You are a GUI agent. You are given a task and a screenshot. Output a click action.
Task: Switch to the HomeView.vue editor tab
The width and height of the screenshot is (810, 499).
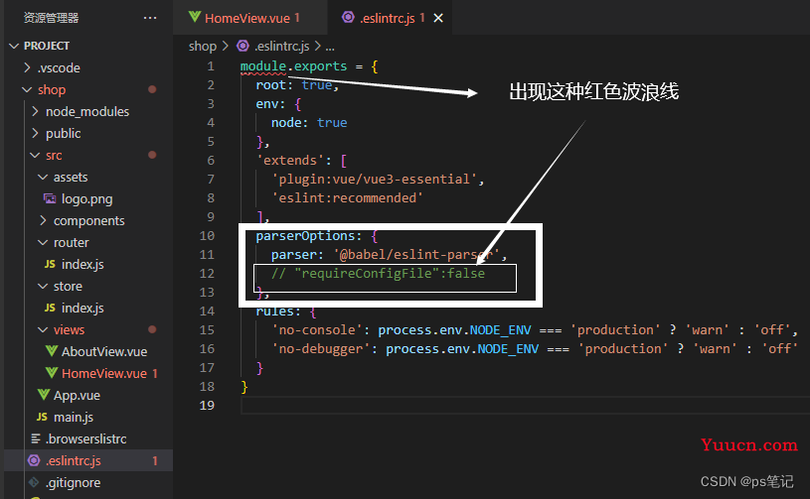[x=250, y=18]
